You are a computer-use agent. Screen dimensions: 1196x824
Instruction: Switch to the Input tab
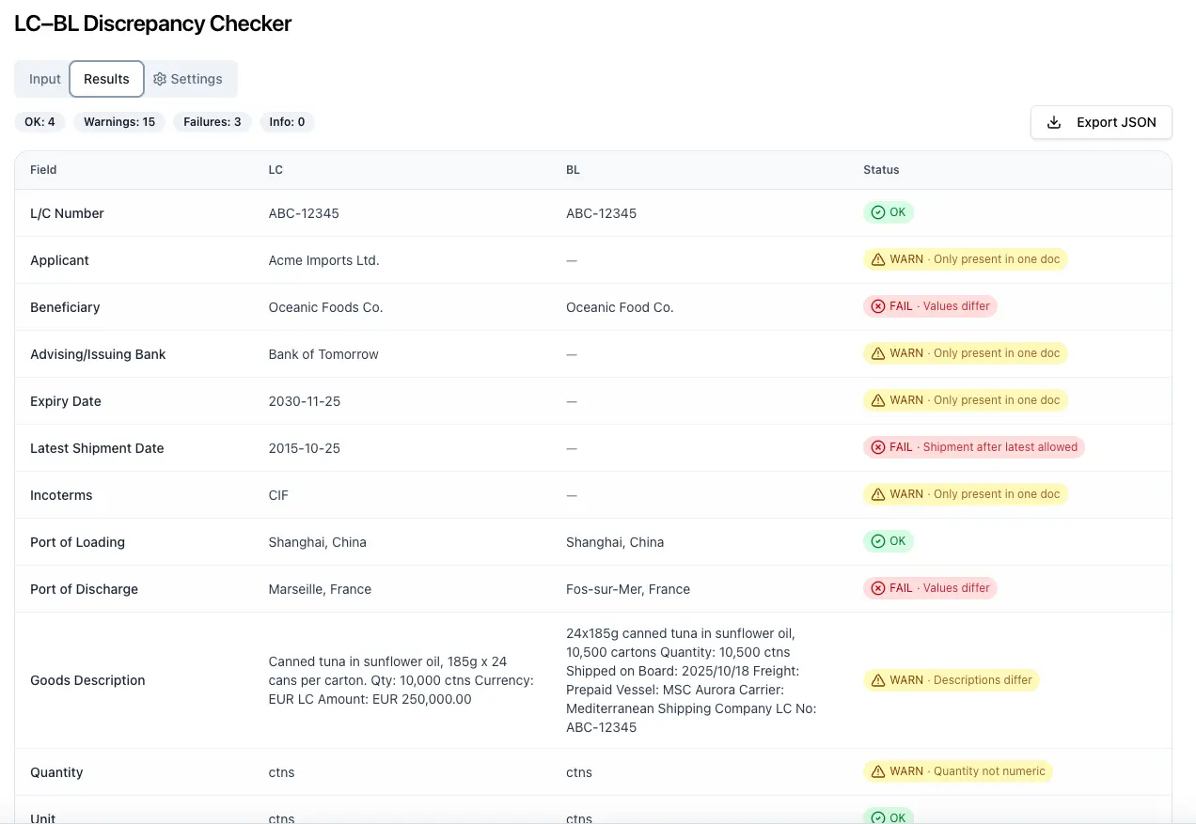[x=44, y=79]
